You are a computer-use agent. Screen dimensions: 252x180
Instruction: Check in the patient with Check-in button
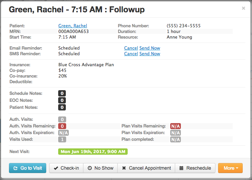coord(66,168)
